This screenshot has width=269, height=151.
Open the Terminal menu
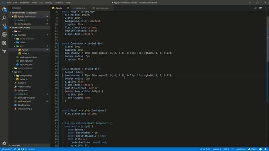(59, 3)
